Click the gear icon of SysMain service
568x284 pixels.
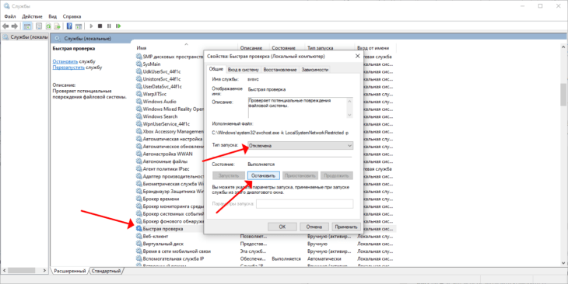click(138, 64)
